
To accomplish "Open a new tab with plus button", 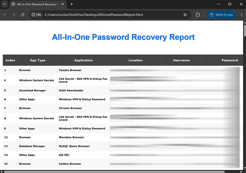I will 72,4.
